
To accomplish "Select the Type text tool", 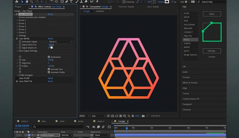I will click(x=71, y=2).
